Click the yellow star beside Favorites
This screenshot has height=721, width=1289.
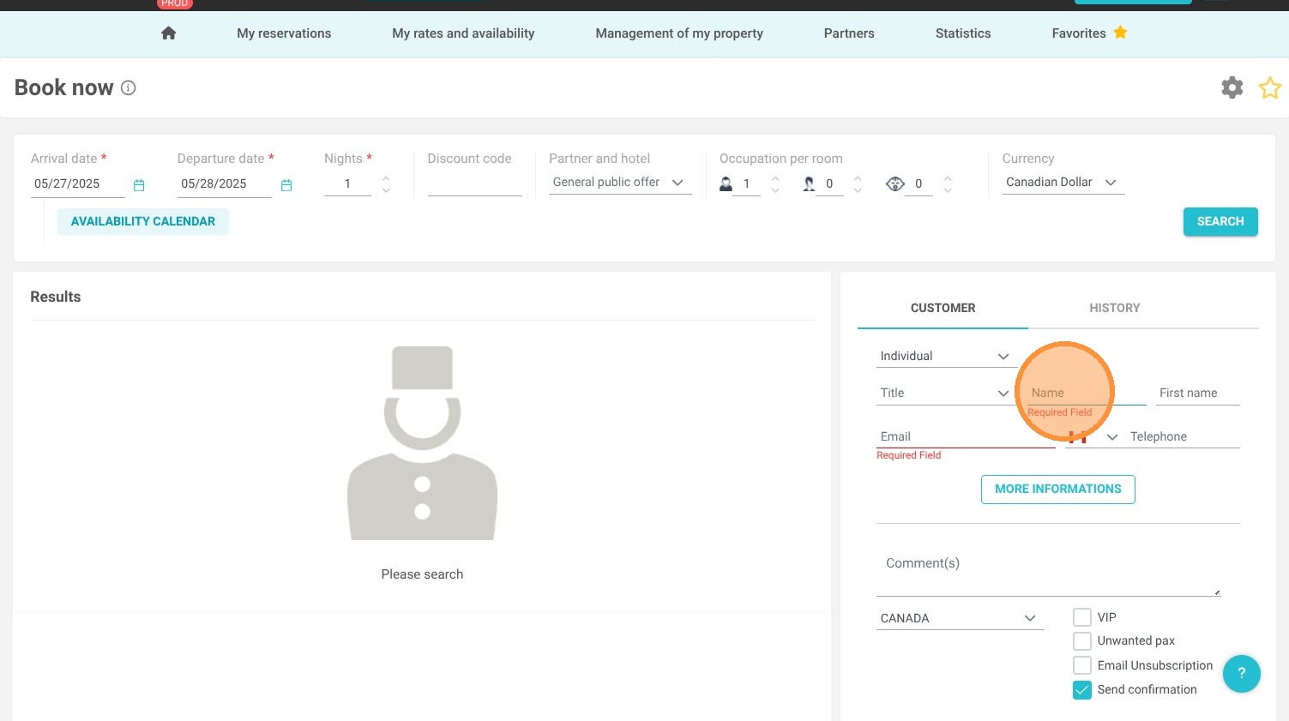coord(1120,33)
